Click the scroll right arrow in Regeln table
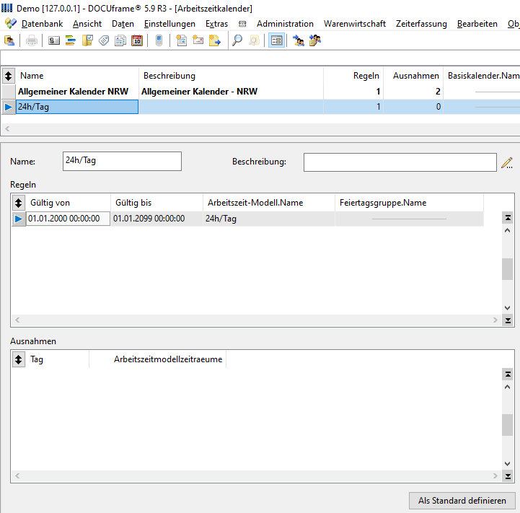 495,320
